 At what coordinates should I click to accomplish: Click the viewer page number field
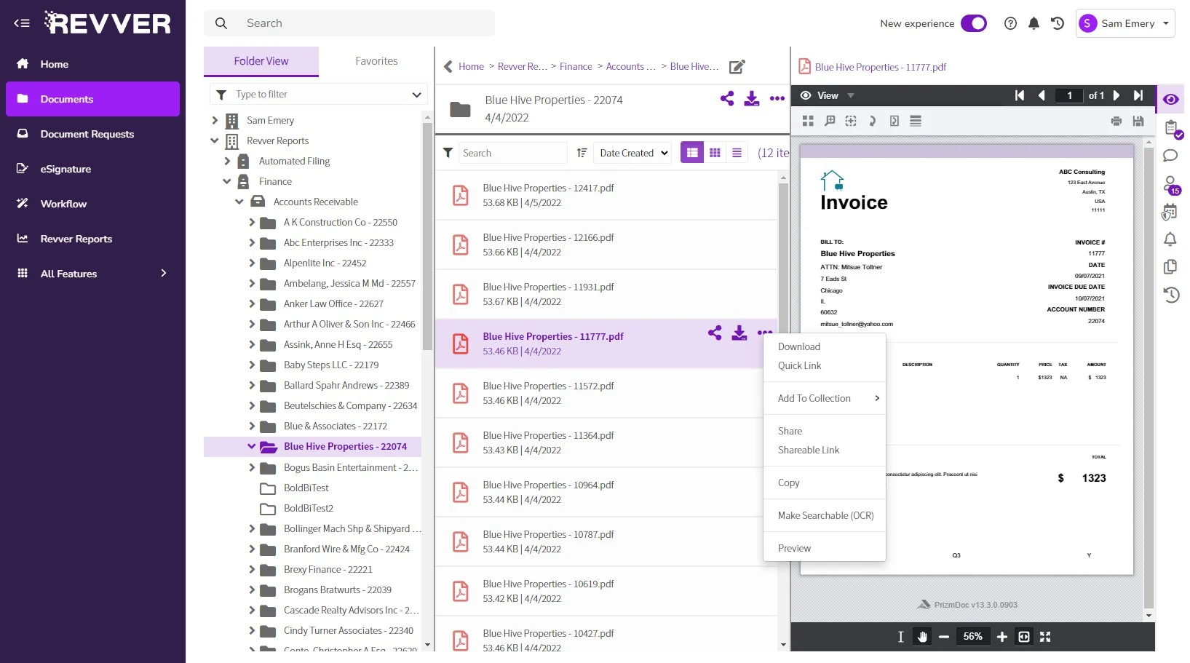click(x=1069, y=95)
